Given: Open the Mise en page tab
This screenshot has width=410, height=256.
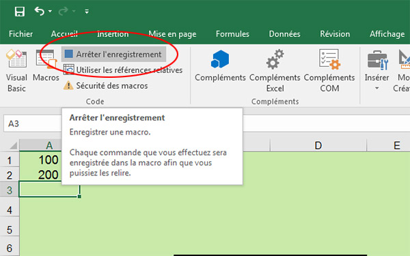Looking at the screenshot, I should coord(172,34).
